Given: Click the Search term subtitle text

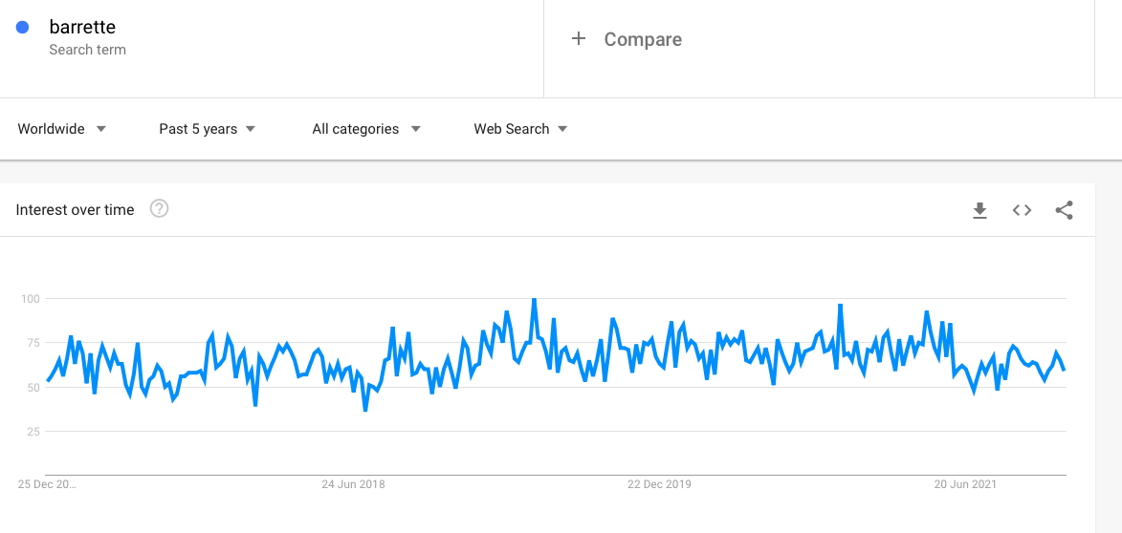Looking at the screenshot, I should (x=87, y=50).
